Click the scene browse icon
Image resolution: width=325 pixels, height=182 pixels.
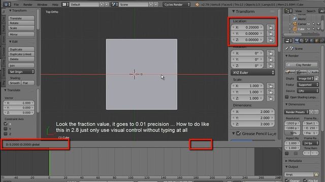pos(115,5)
